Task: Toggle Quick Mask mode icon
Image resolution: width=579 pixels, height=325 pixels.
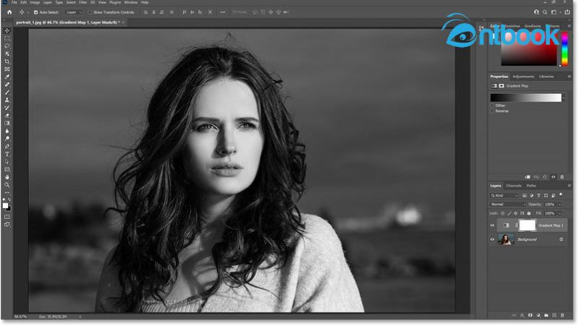Action: (7, 217)
